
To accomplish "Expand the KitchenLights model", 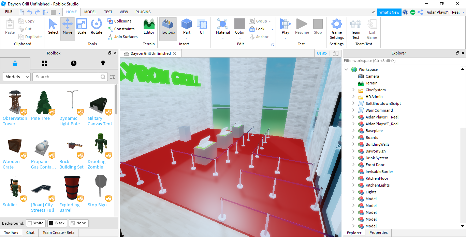I will click(x=353, y=185).
